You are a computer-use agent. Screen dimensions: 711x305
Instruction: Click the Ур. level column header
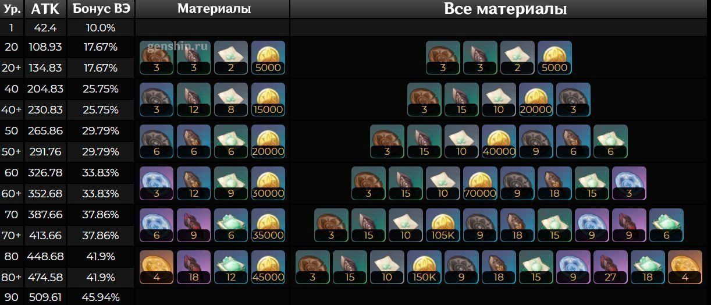tap(12, 9)
